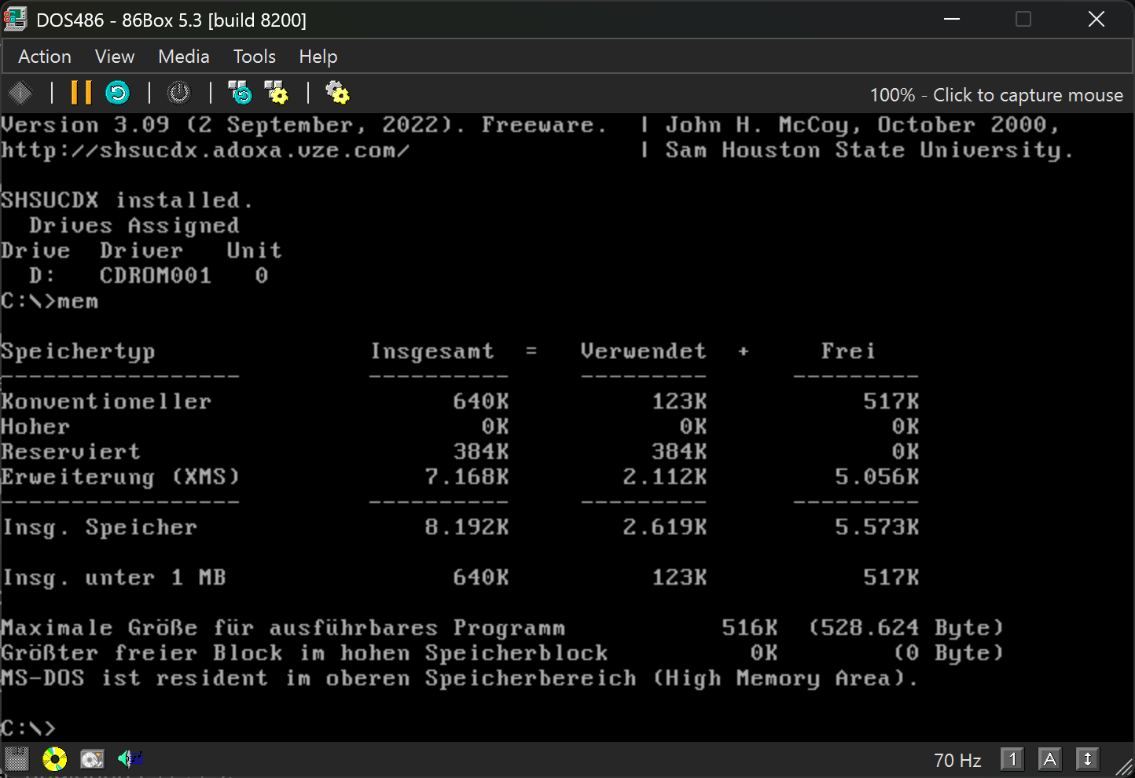Click '100% - Click to capture mouse' text
Screen dimensions: 1135x778
pyautogui.click(x=997, y=95)
